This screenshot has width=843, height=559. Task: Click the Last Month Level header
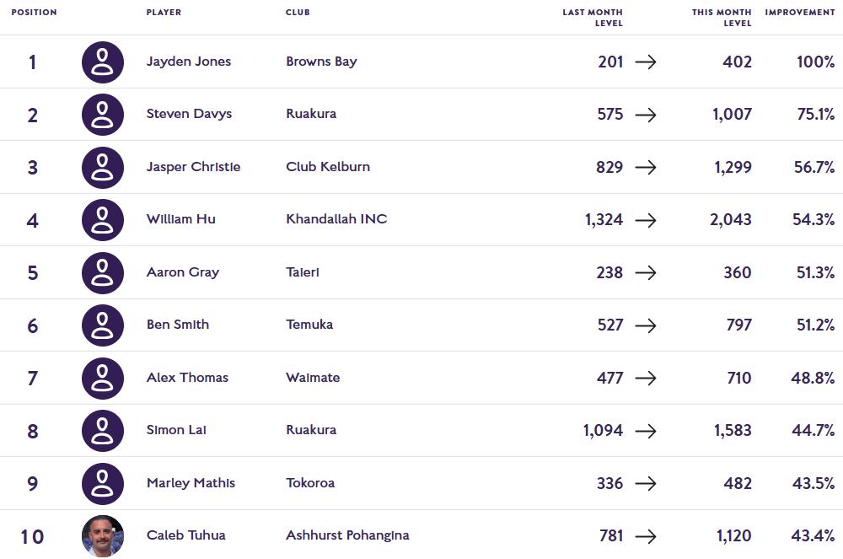593,18
